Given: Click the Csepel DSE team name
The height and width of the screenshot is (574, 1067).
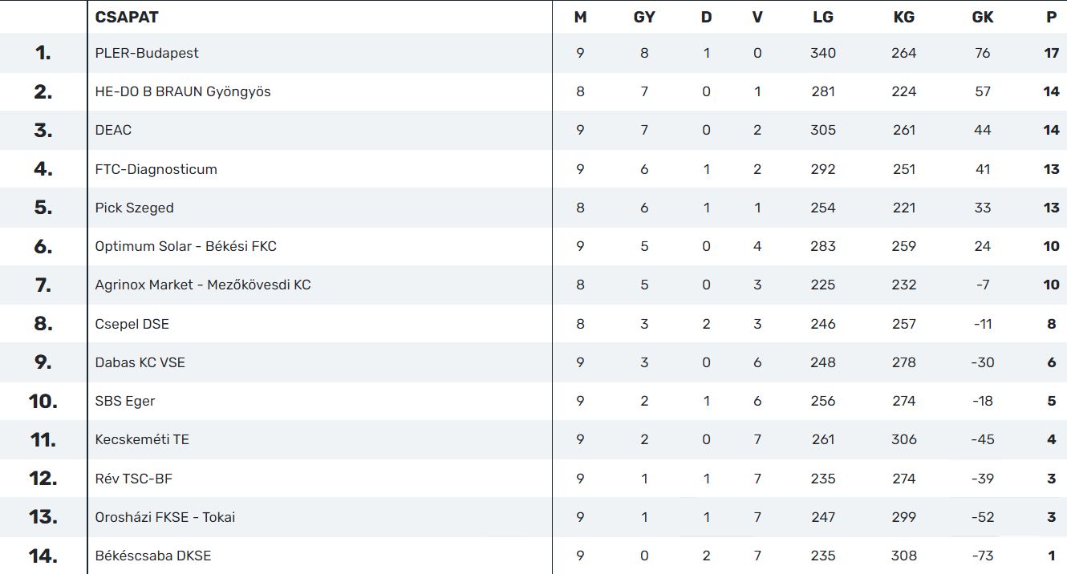Looking at the screenshot, I should point(132,324).
